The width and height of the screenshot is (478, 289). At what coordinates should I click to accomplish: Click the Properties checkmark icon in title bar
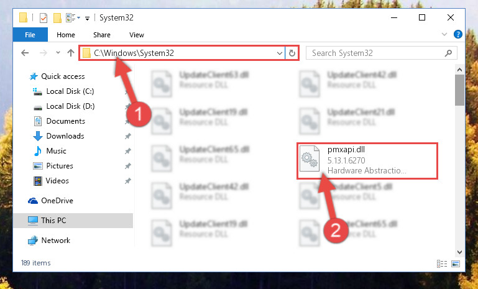[x=44, y=18]
